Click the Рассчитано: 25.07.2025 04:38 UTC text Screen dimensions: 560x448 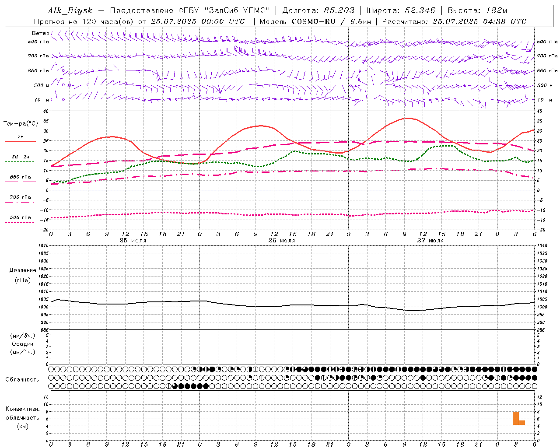[x=454, y=21]
